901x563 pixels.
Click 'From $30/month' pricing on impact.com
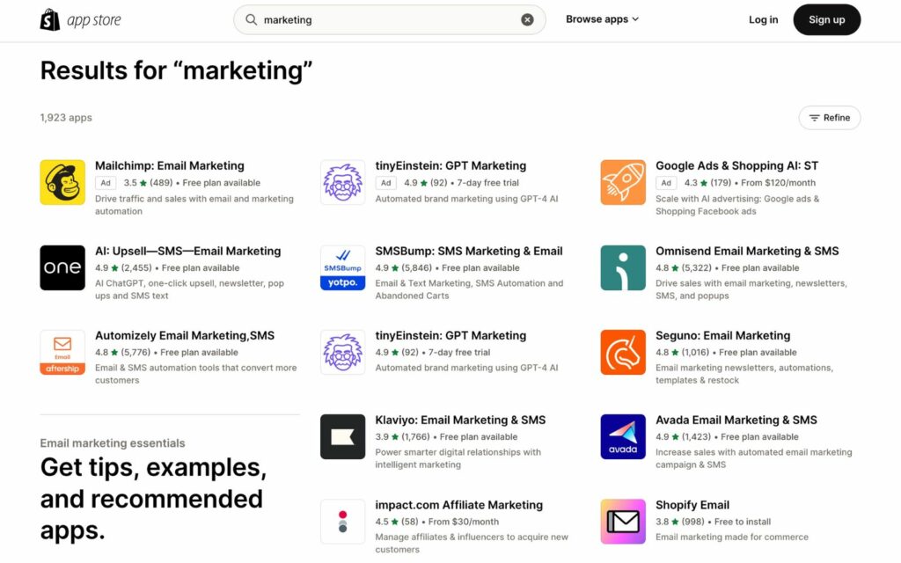pos(463,522)
